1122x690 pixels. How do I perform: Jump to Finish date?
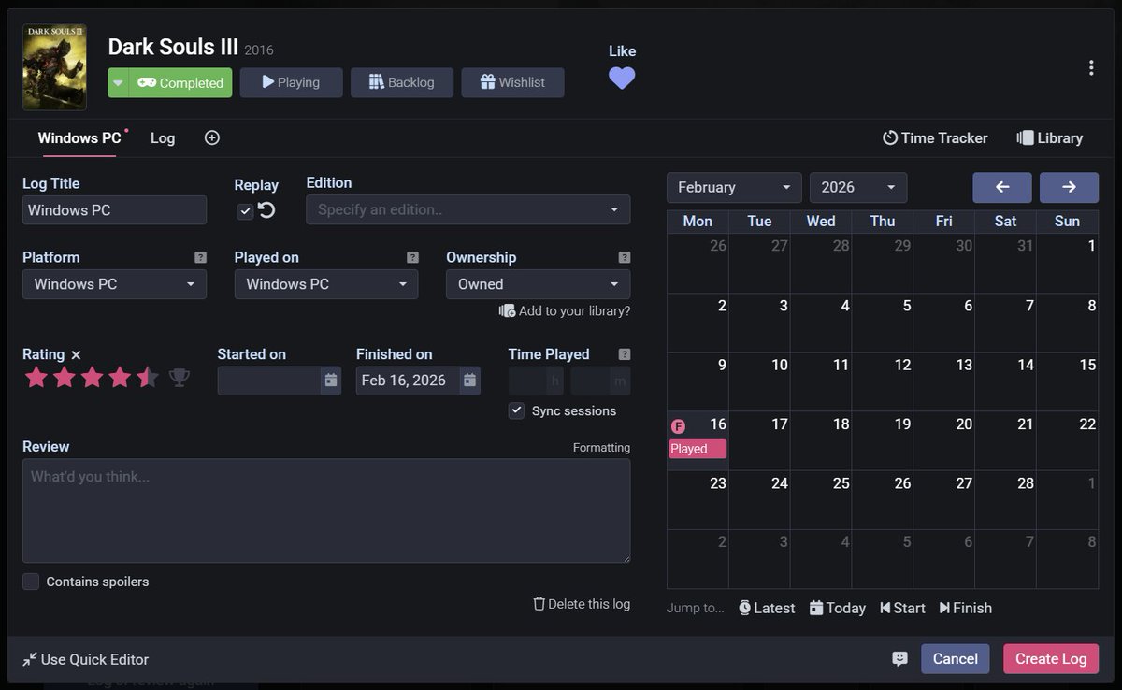point(966,608)
